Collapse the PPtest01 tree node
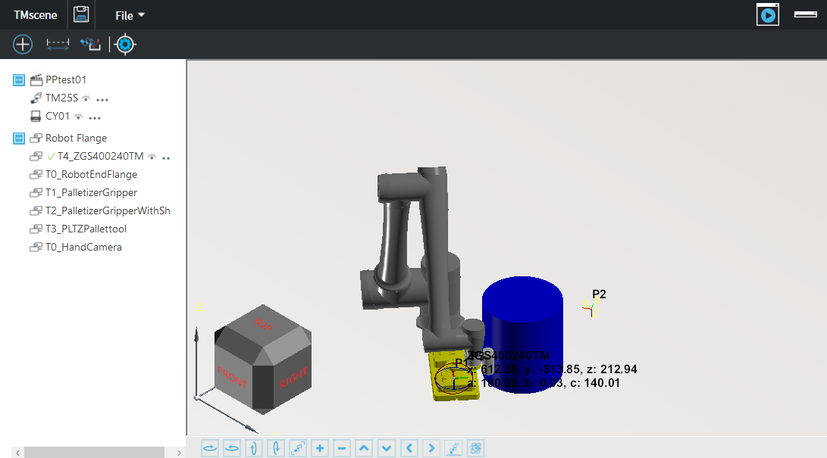The height and width of the screenshot is (458, 827). pos(19,80)
